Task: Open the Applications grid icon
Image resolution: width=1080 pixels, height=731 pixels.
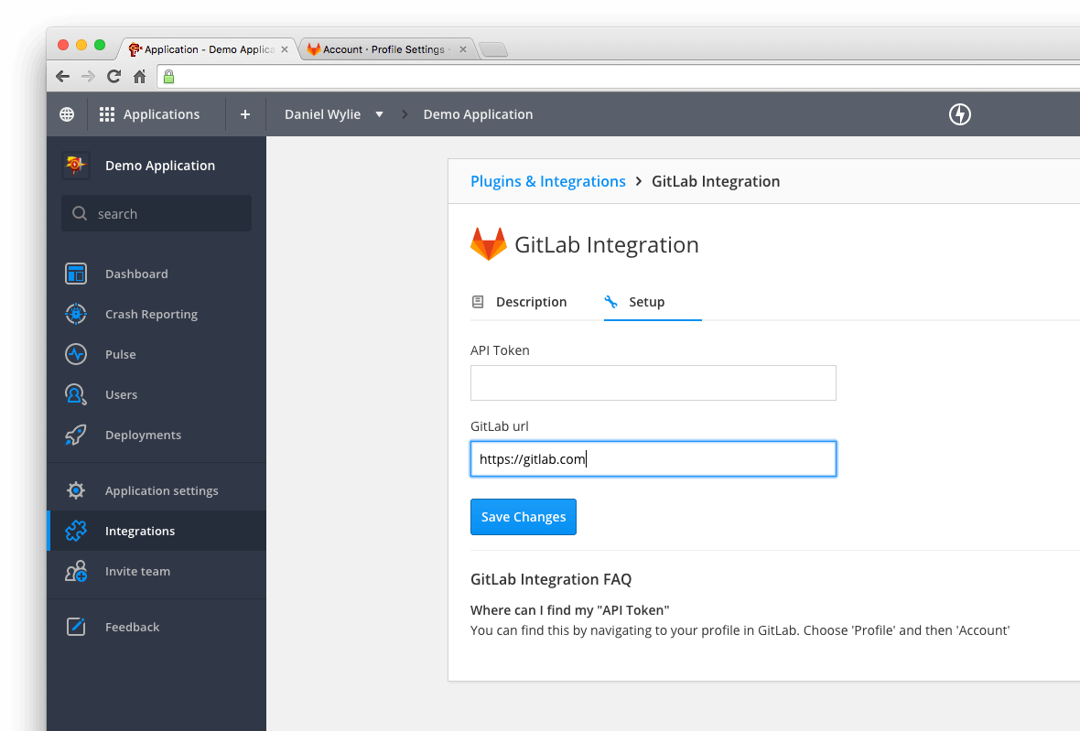Action: pyautogui.click(x=106, y=113)
